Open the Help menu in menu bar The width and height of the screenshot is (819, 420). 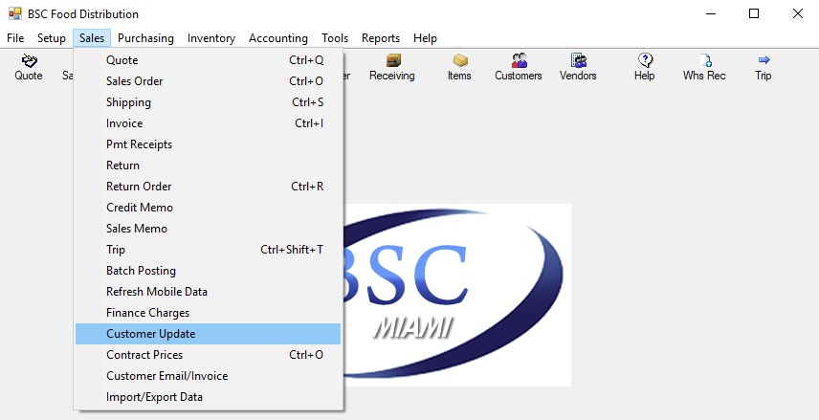pyautogui.click(x=425, y=38)
